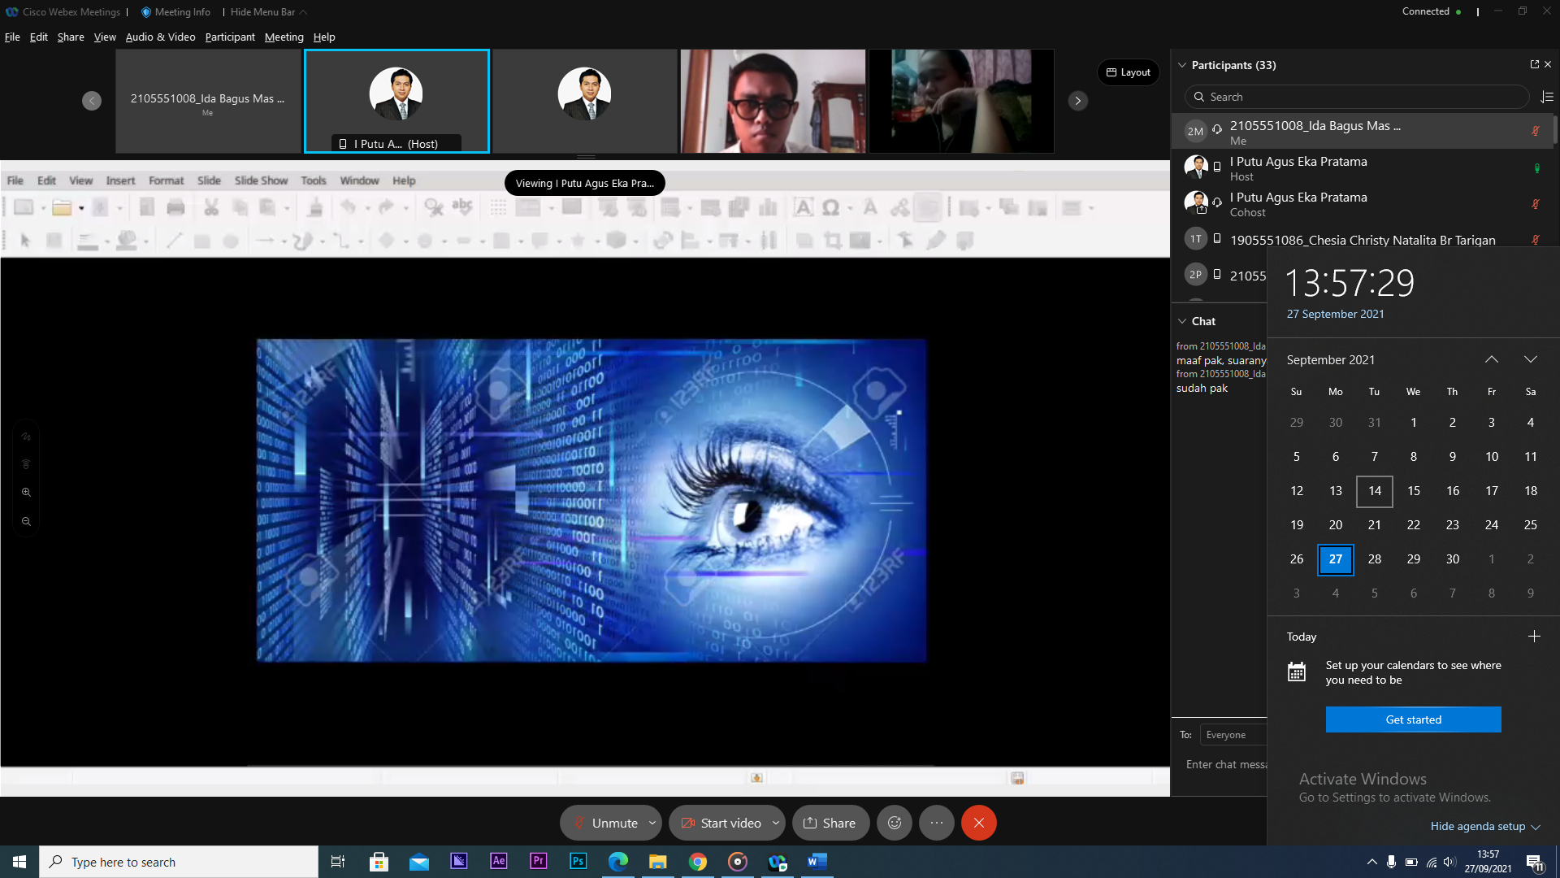Screen dimensions: 1560x878
Task: Open Microsoft Edge from taskbar
Action: pyautogui.click(x=618, y=862)
